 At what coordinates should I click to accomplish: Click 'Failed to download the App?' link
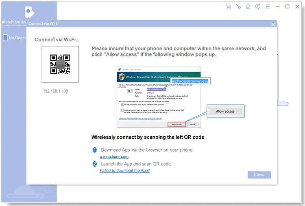(x=125, y=170)
